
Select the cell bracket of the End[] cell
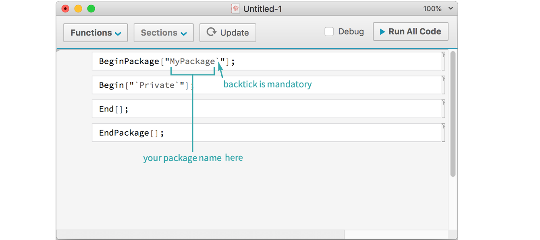pyautogui.click(x=444, y=109)
